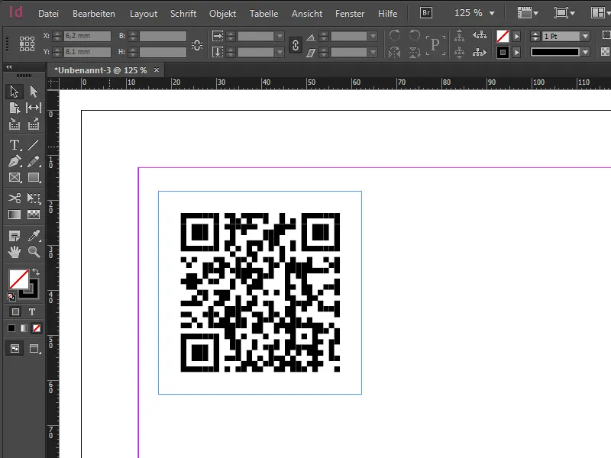Select the Line tool
This screenshot has height=458, width=611.
(34, 145)
